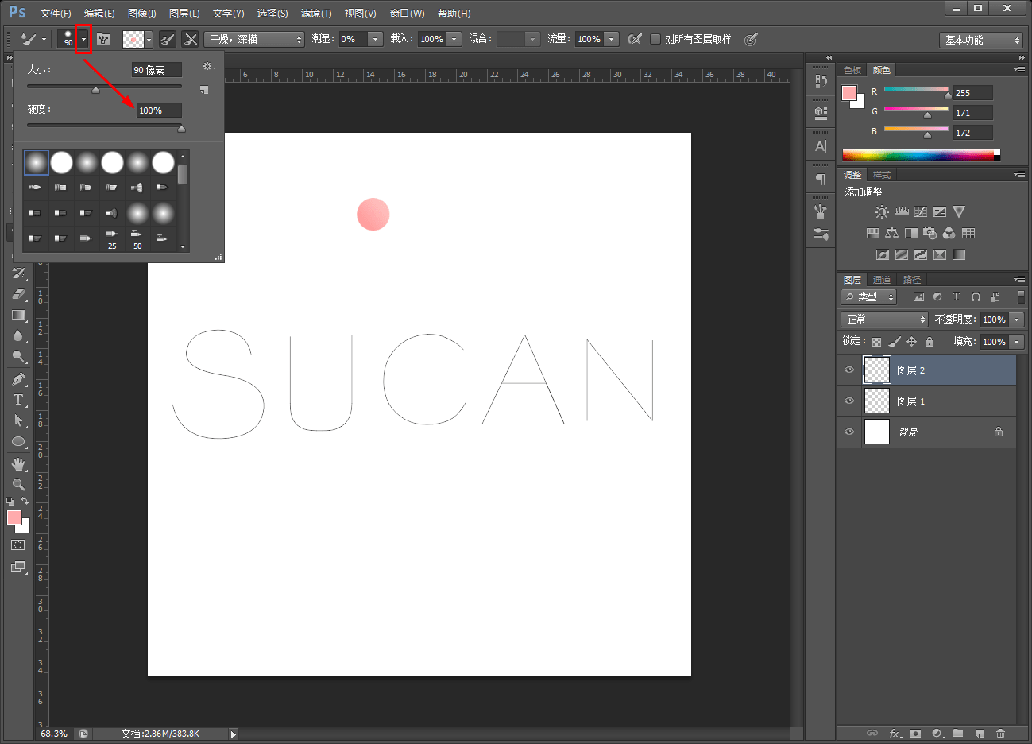1032x744 pixels.
Task: Add an Exposure adjustment
Action: click(x=940, y=212)
